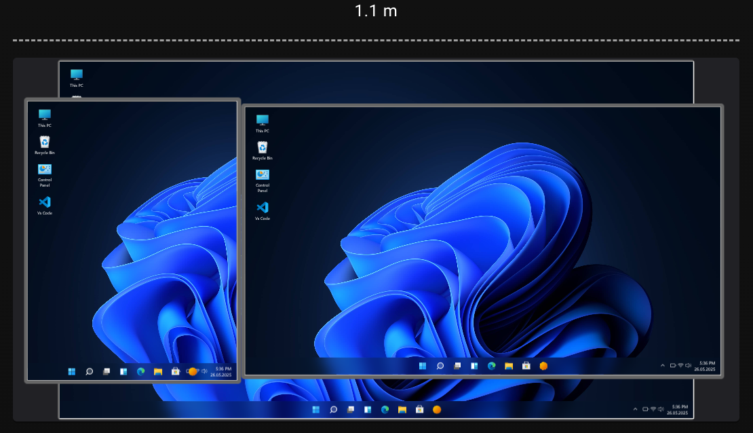Image resolution: width=753 pixels, height=433 pixels.
Task: Open File Explorer on rear ultrawide screen taskbar
Action: (402, 409)
